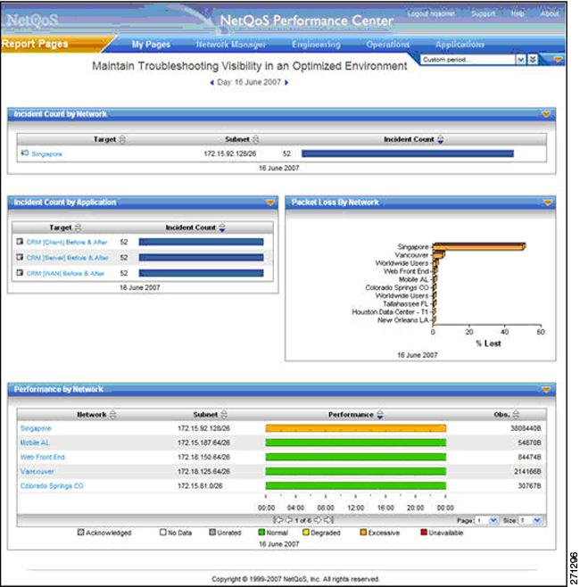The height and width of the screenshot is (587, 580).
Task: Click the Logout link
Action: click(x=431, y=13)
